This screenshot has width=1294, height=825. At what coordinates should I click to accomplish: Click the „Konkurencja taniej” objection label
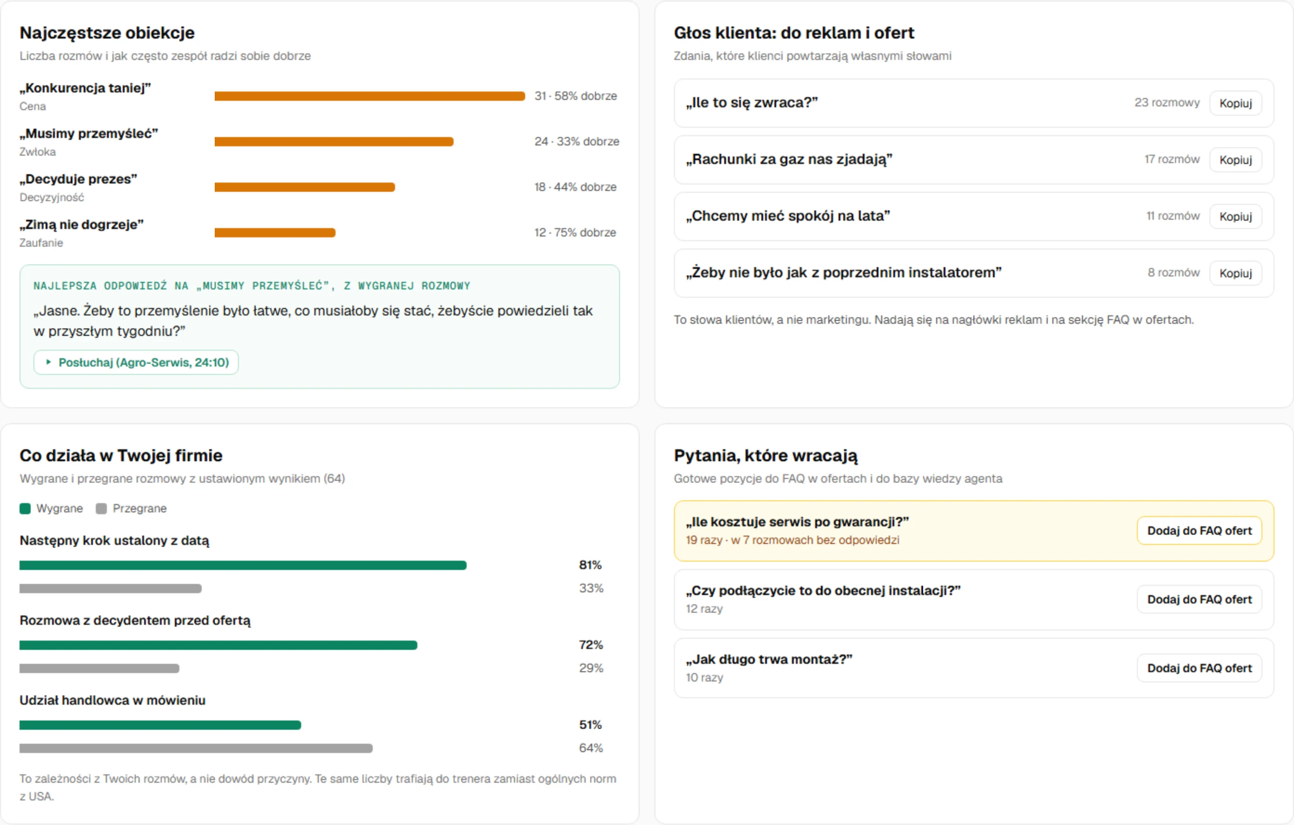coord(86,88)
